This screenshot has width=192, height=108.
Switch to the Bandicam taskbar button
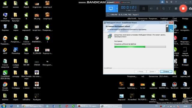pyautogui.click(x=88, y=106)
